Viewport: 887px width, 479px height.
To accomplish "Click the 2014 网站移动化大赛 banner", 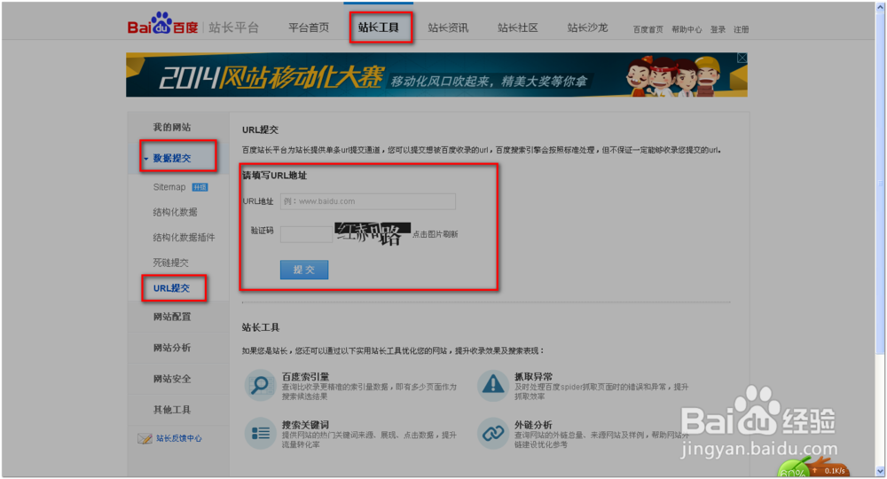I will tap(436, 75).
